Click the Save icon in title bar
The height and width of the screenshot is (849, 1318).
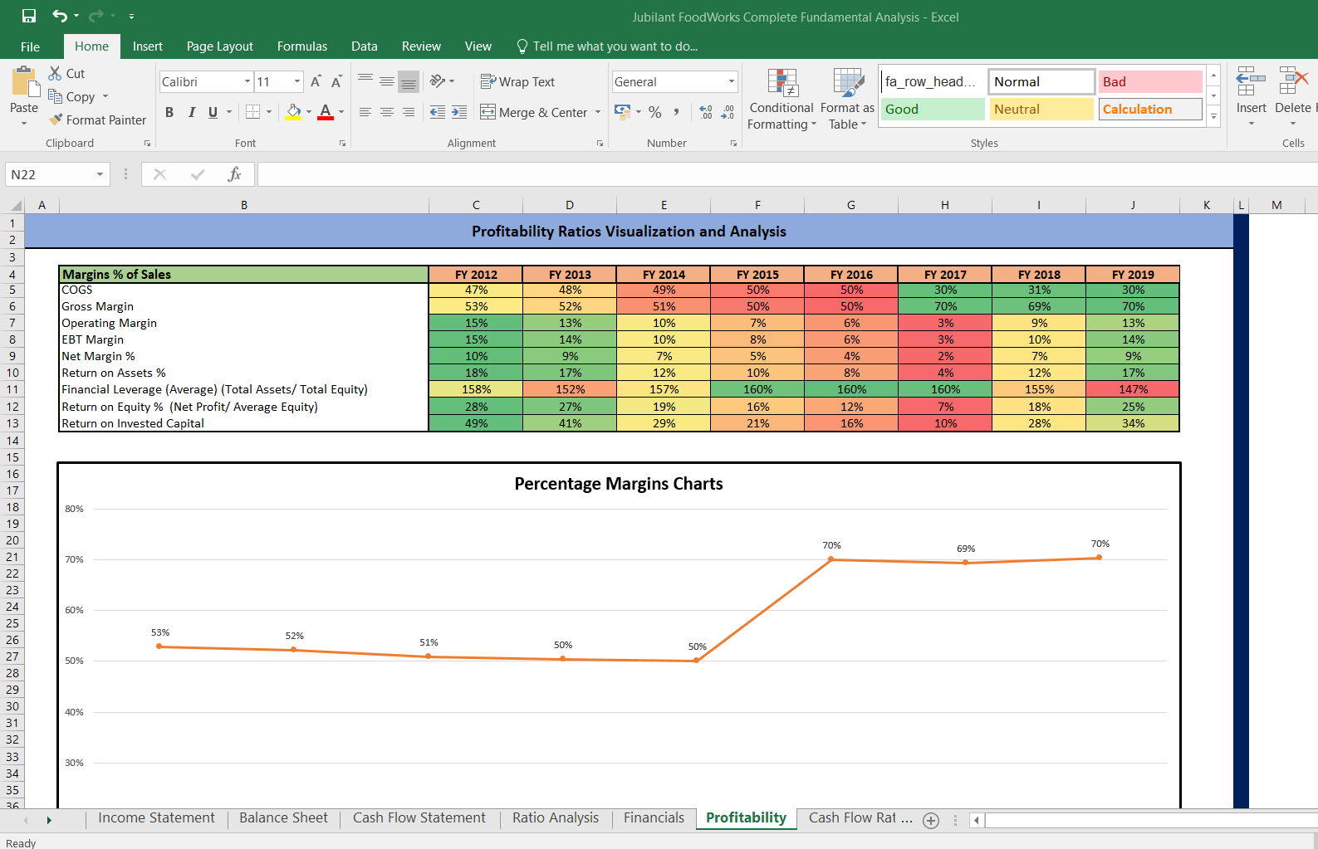pyautogui.click(x=29, y=16)
